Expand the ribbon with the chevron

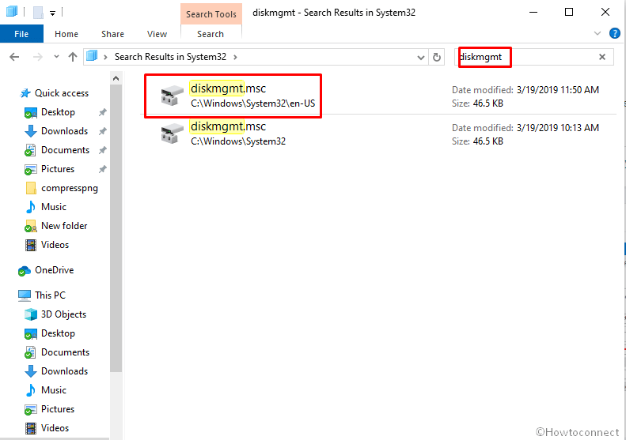[598, 33]
